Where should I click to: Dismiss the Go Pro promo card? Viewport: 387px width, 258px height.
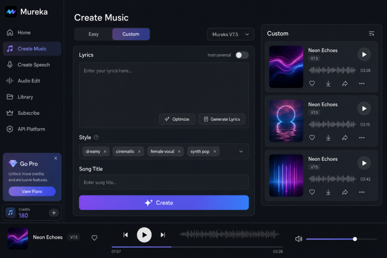pyautogui.click(x=56, y=159)
